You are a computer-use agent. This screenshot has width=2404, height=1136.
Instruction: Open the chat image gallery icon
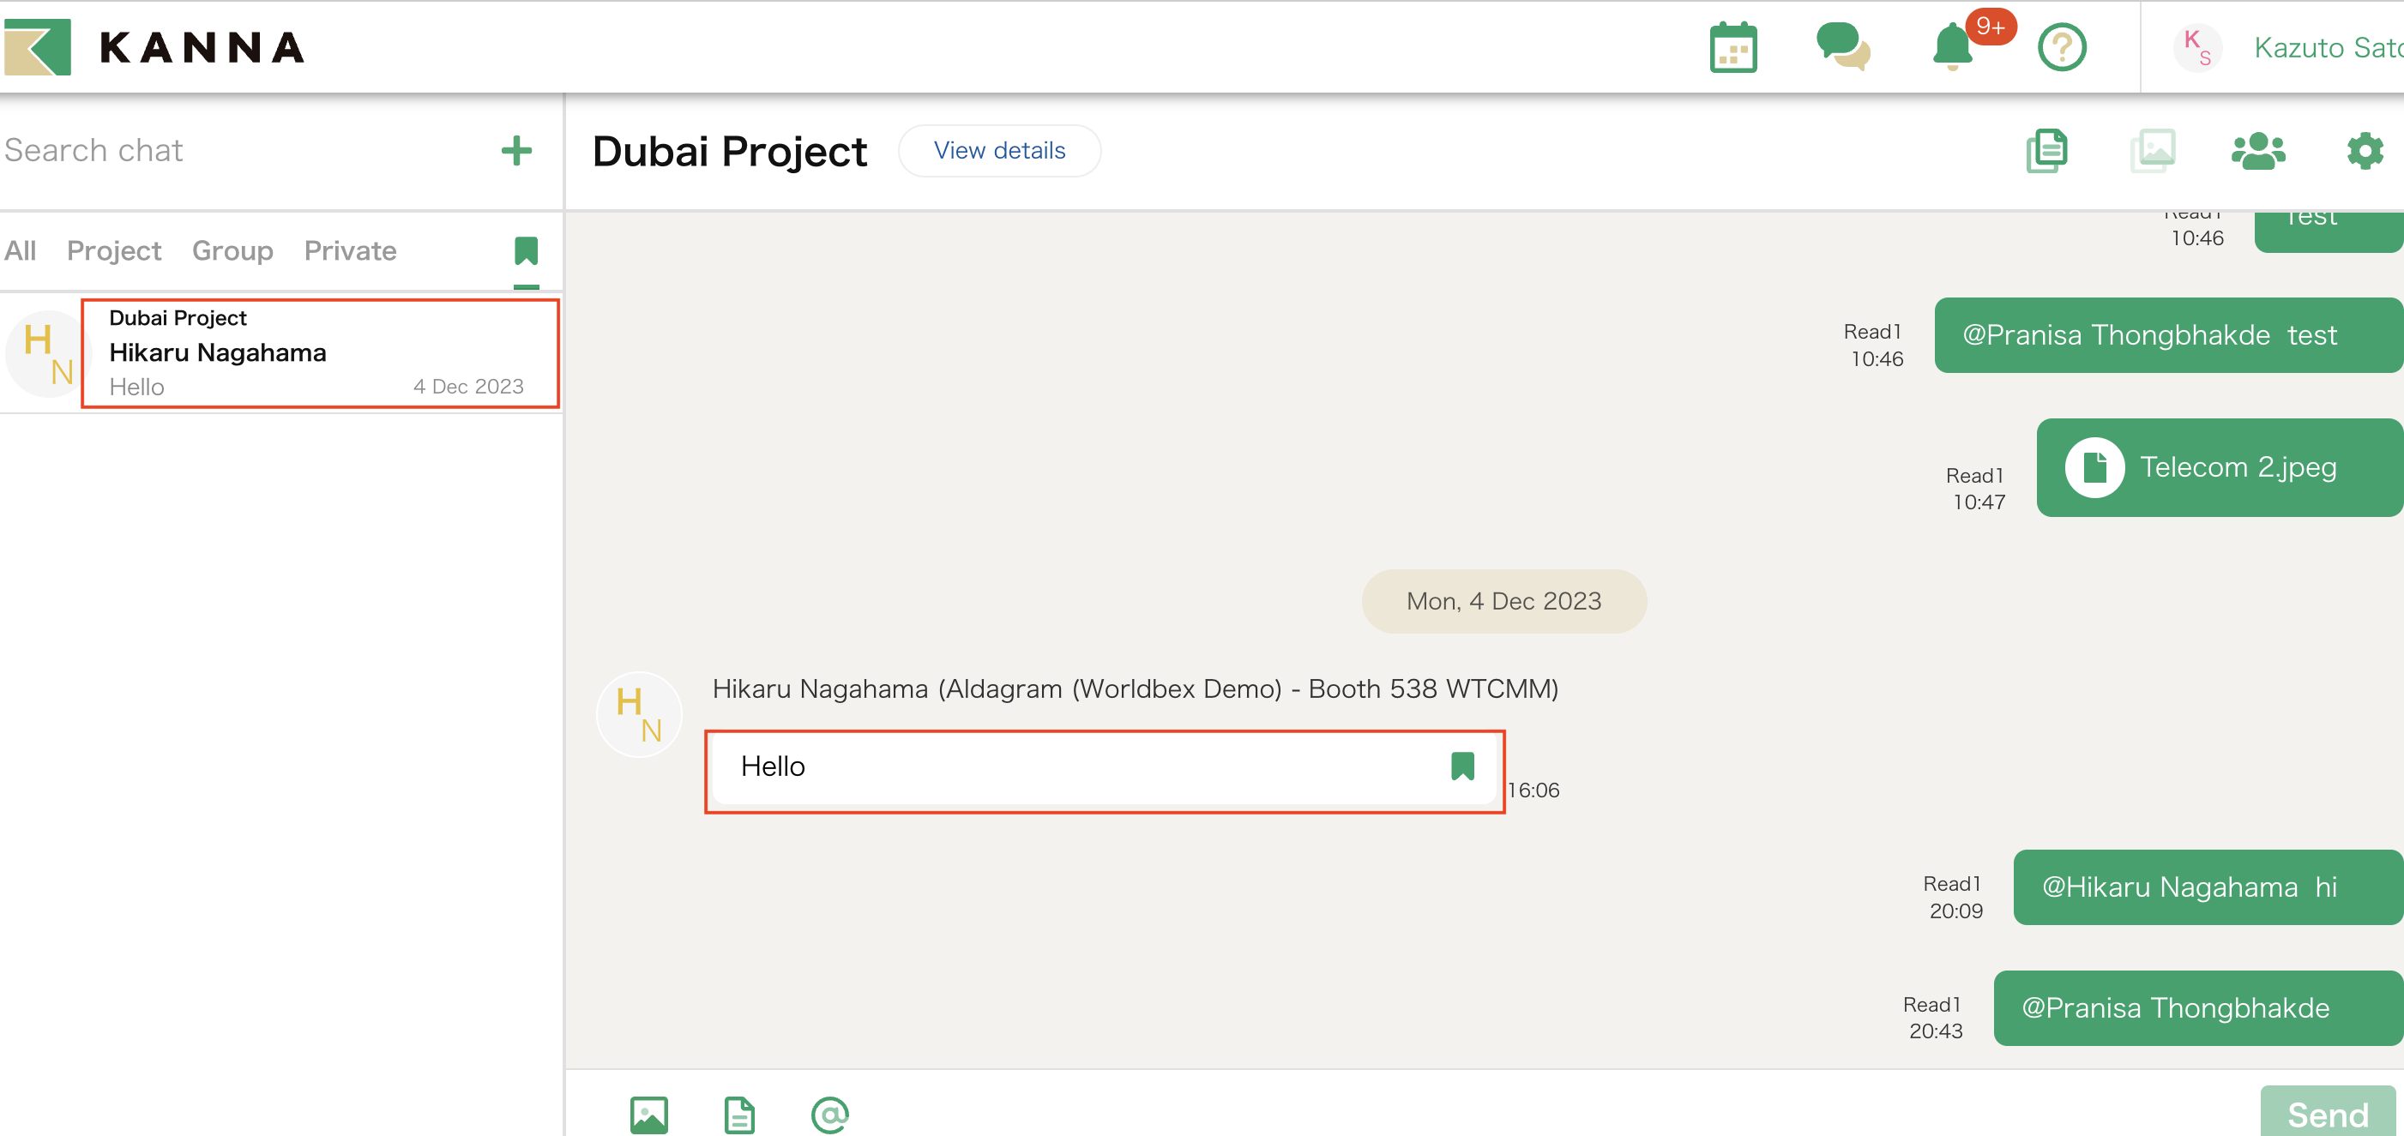[2152, 151]
